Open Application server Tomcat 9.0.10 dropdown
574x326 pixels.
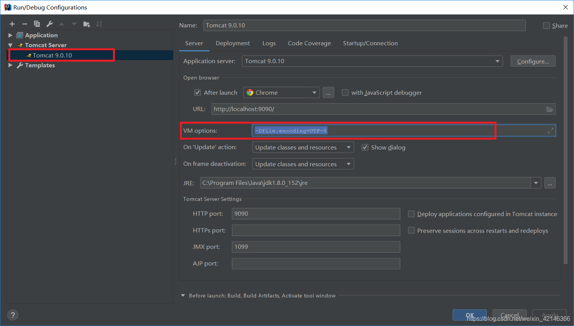(372, 61)
